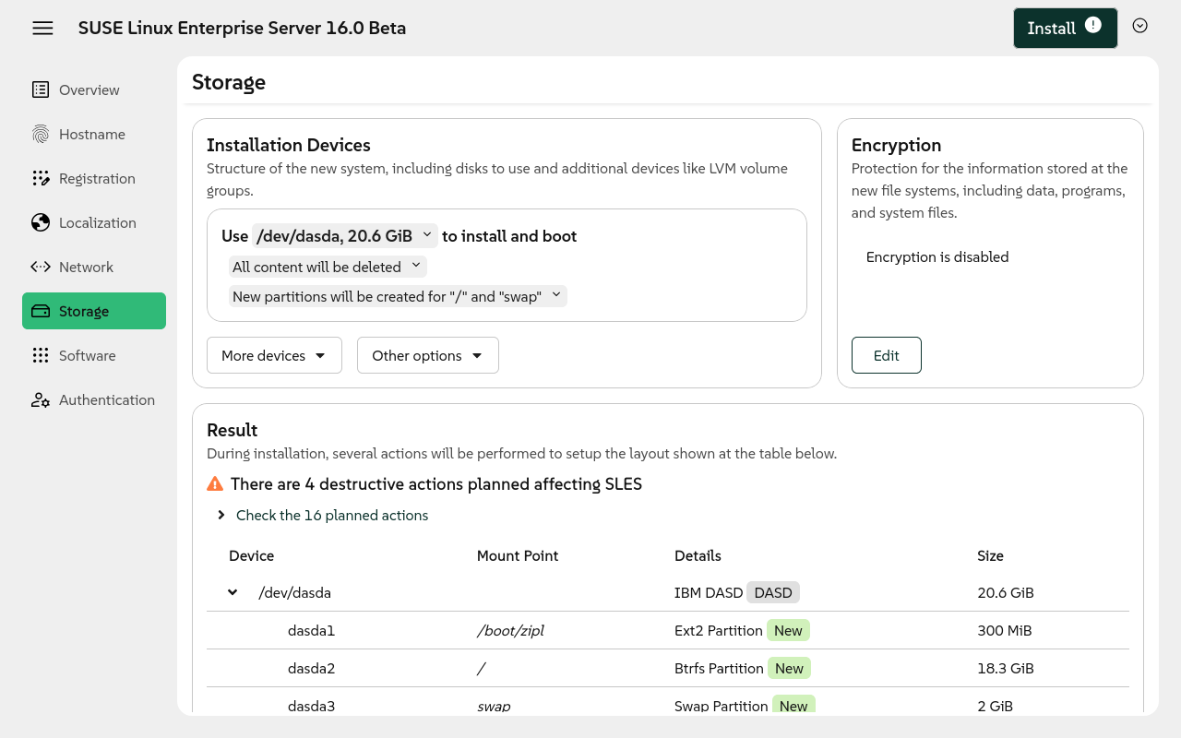The width and height of the screenshot is (1181, 738).
Task: Open the Other options menu
Action: pyautogui.click(x=427, y=355)
